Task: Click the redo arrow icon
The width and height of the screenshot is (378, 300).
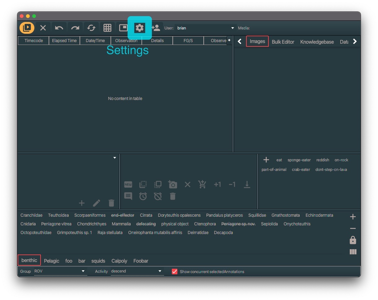Action: point(75,28)
